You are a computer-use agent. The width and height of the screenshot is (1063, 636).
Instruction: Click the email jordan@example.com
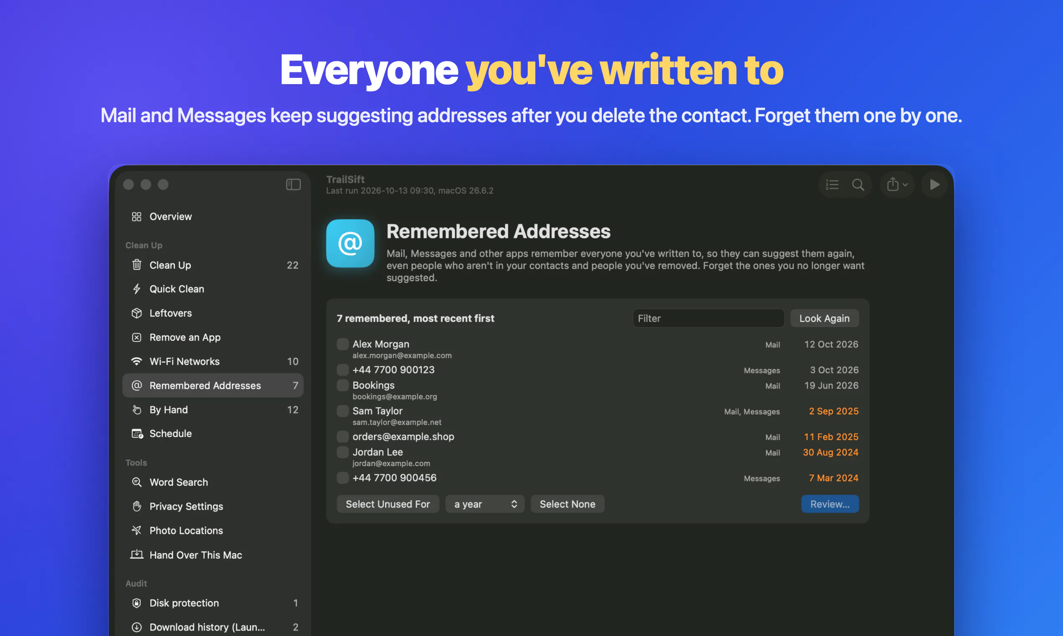391,463
